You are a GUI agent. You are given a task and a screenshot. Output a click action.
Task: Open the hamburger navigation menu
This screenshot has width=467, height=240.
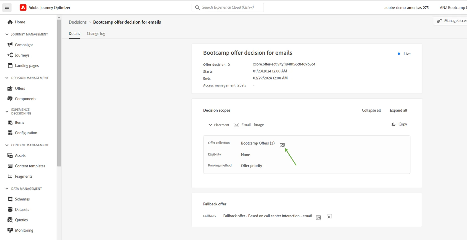point(7,7)
